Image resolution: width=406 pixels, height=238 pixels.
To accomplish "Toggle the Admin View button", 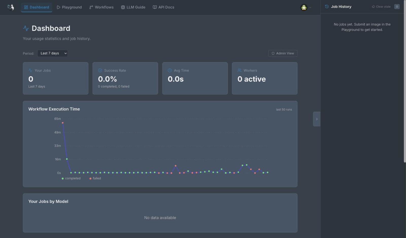I will 283,53.
